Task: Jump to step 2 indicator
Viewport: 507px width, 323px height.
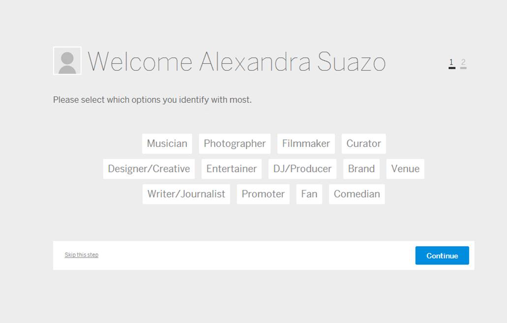Action: point(463,63)
